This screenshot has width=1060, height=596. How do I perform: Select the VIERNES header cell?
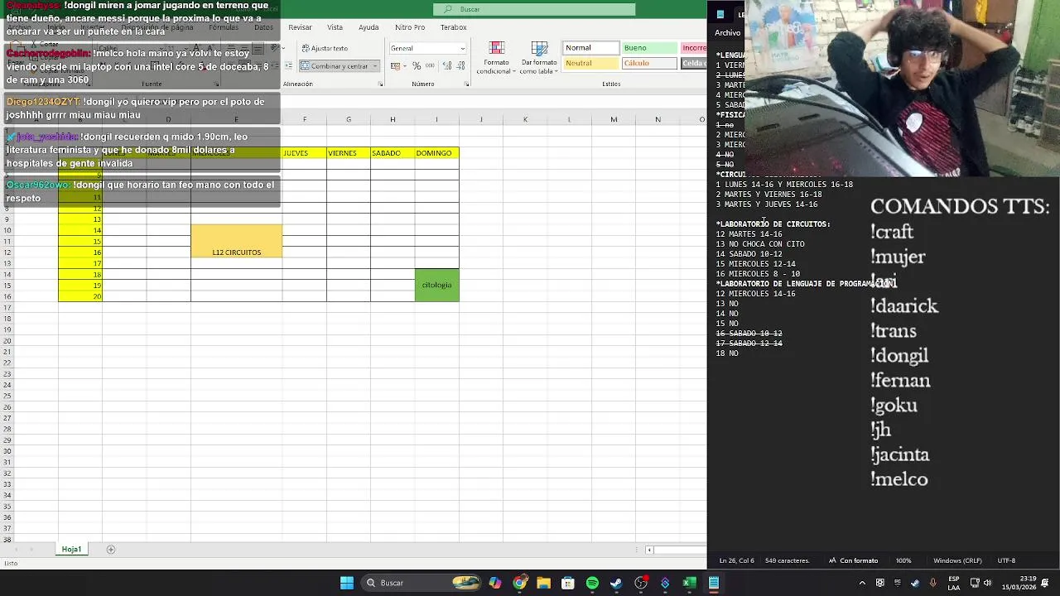349,153
